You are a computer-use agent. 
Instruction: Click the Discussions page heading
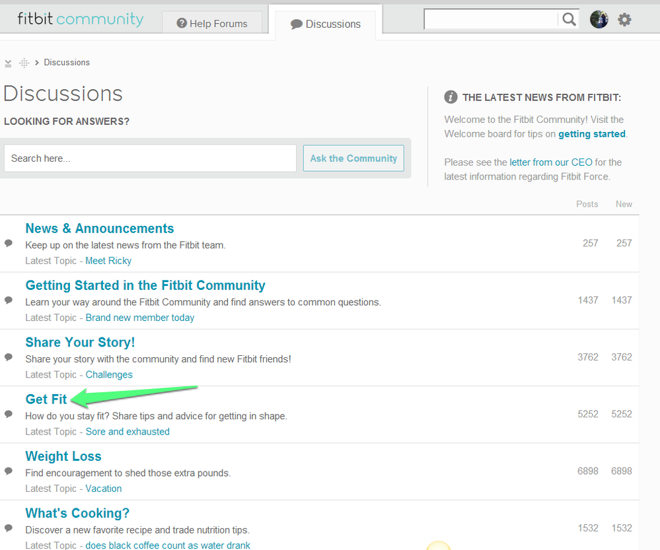click(x=63, y=93)
